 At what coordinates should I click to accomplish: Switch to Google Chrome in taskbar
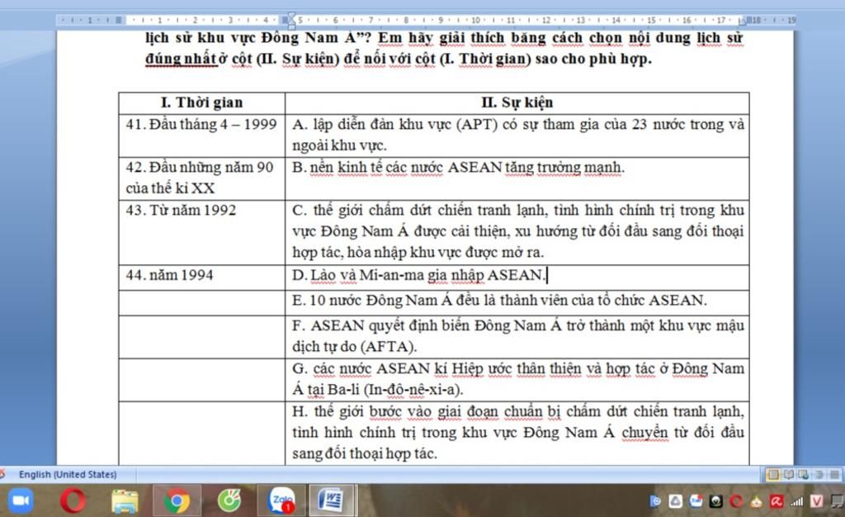(177, 501)
